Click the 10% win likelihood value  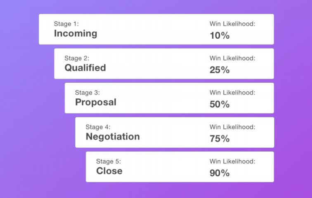[220, 35]
